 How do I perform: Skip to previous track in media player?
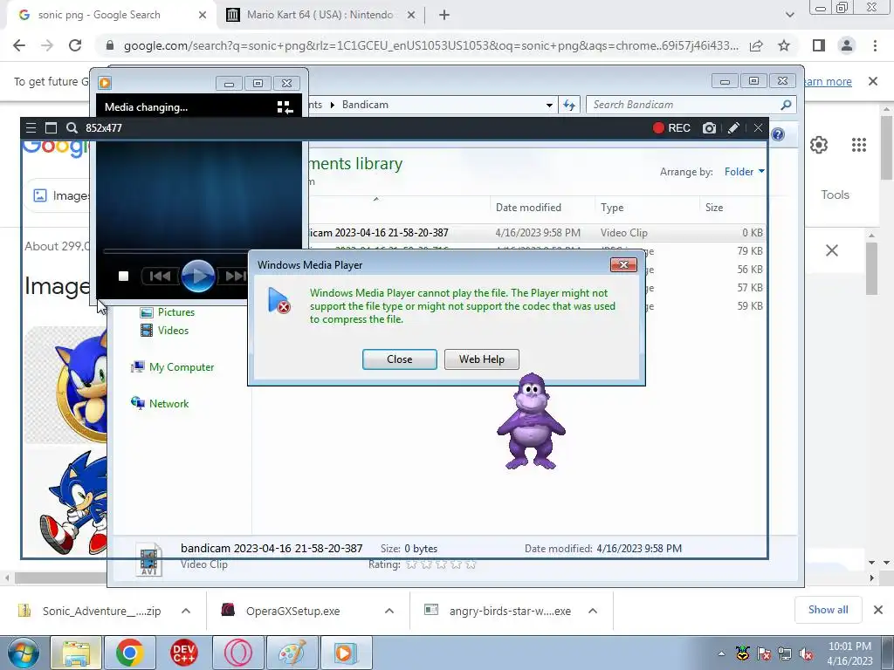(159, 277)
